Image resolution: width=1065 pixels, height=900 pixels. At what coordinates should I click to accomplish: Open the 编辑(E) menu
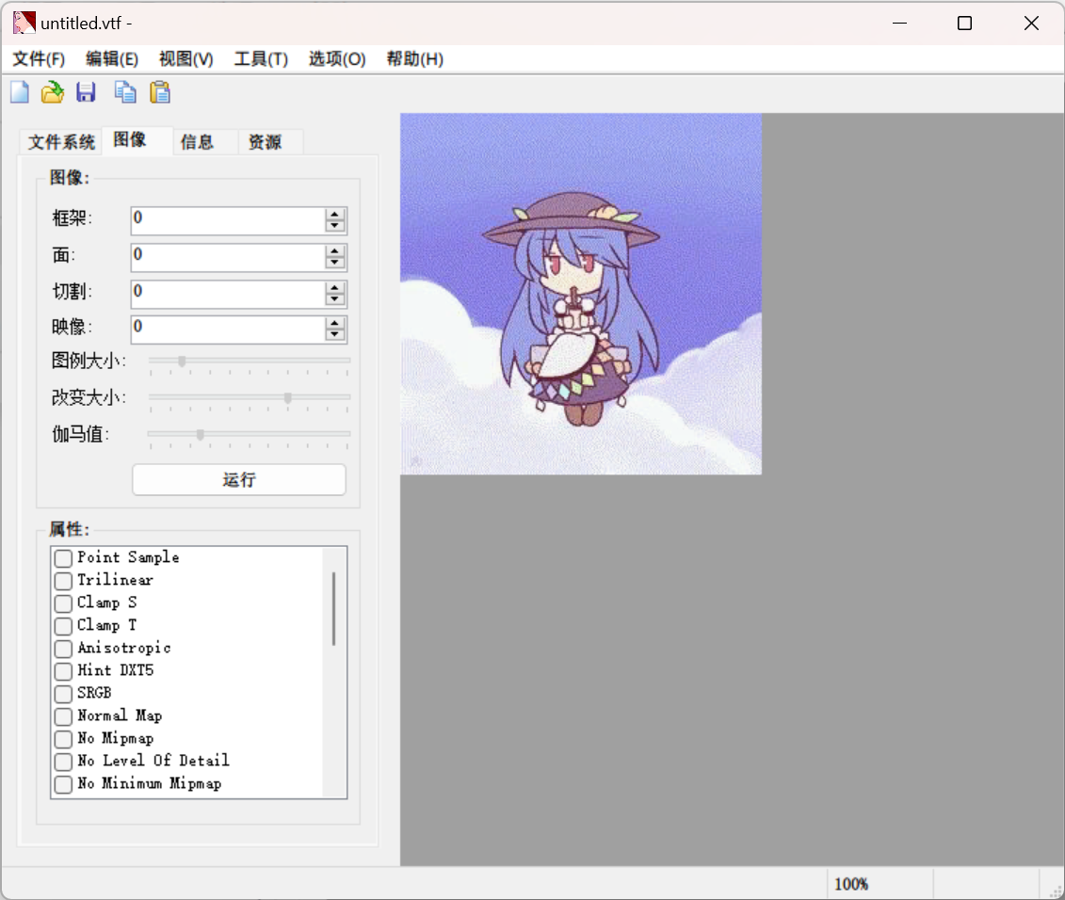(112, 59)
